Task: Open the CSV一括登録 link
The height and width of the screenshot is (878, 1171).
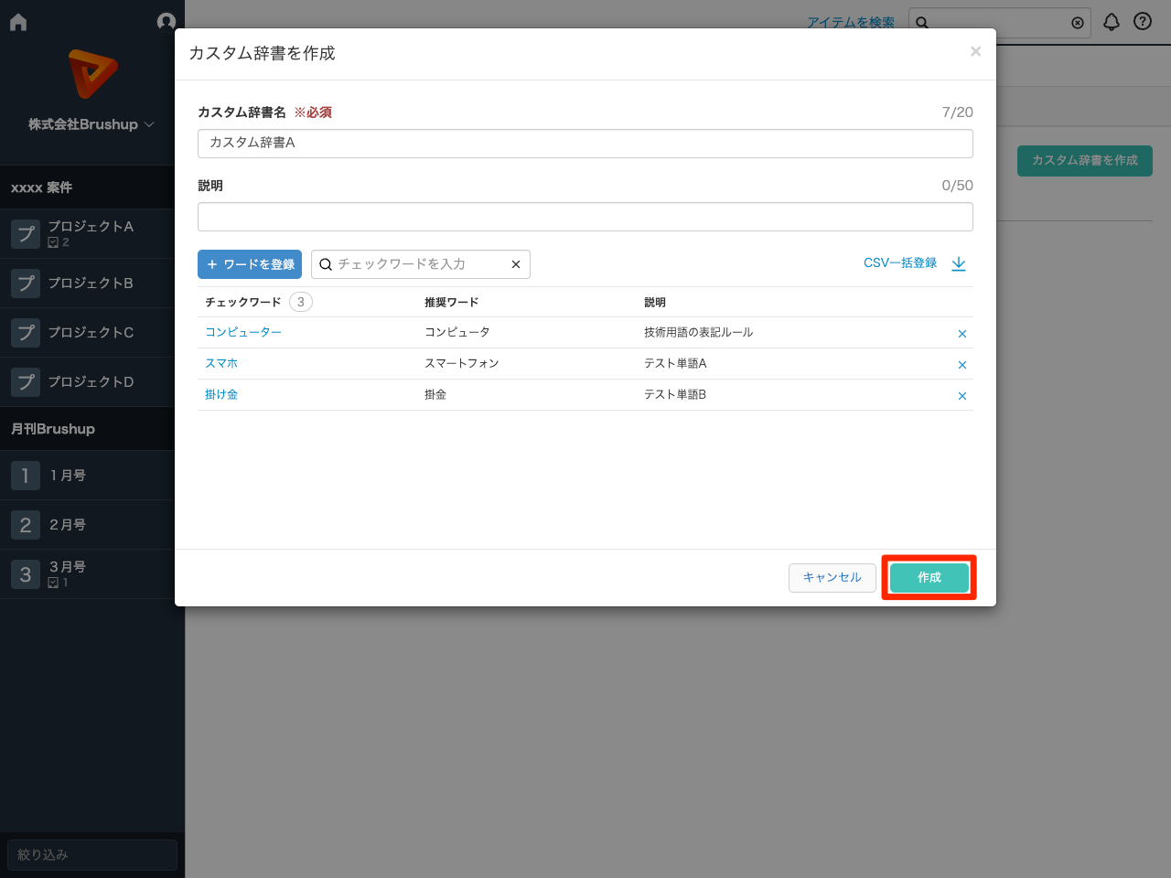Action: [x=899, y=263]
